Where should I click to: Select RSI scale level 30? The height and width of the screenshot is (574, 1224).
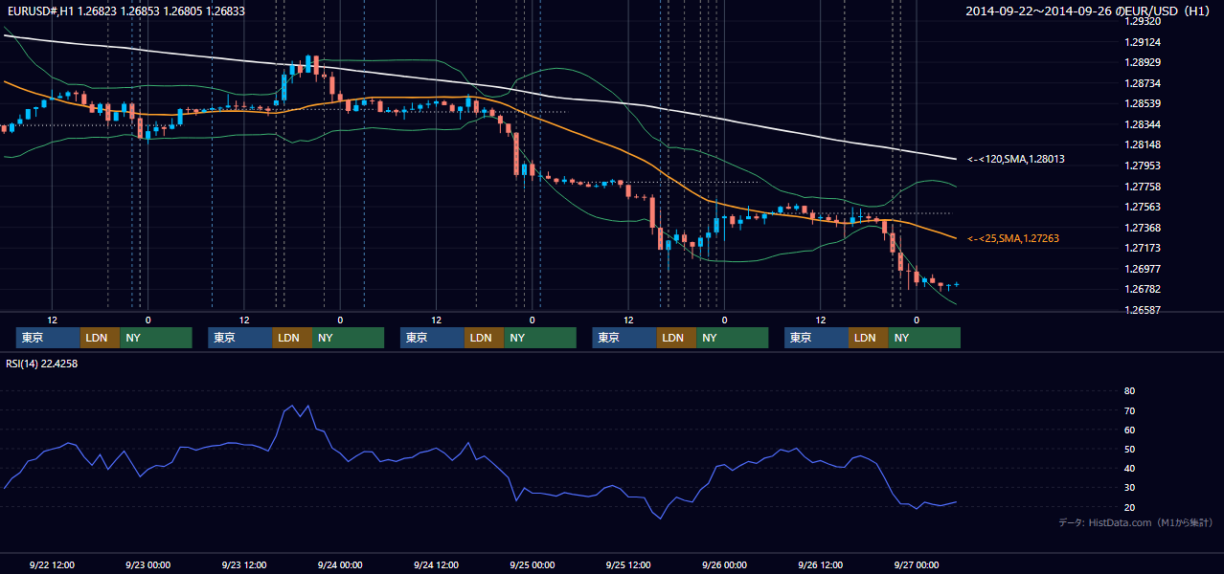[1129, 488]
